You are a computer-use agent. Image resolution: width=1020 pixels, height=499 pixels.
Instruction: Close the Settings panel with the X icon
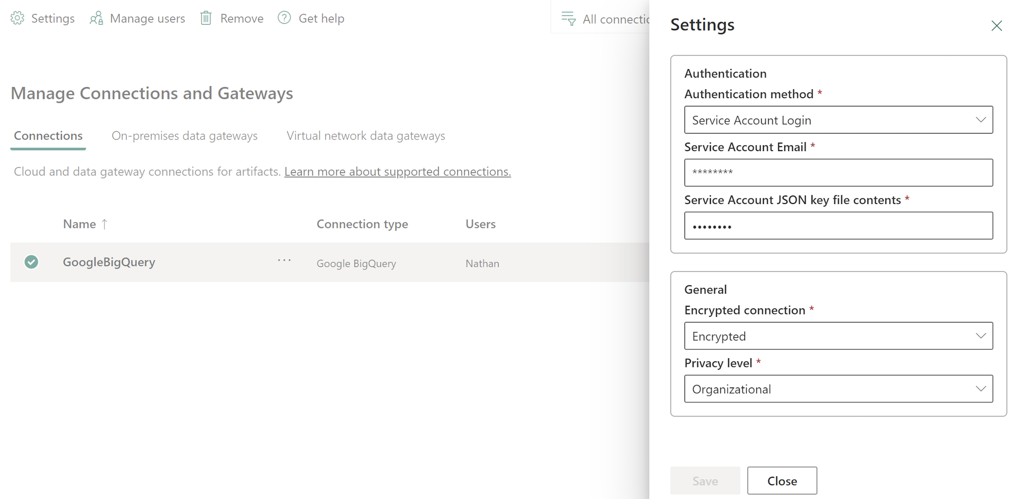(997, 26)
